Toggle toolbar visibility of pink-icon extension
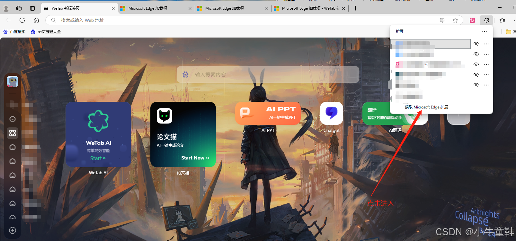This screenshot has width=516, height=241. point(476,65)
